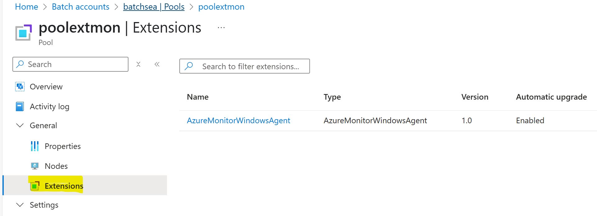Image resolution: width=597 pixels, height=216 pixels.
Task: Click the poolextmon pool resource icon
Action: point(24,32)
